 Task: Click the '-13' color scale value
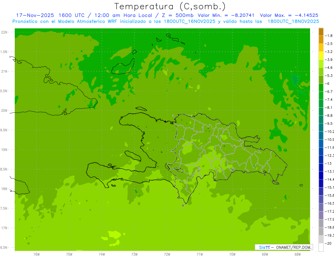pyautogui.click(x=328, y=163)
